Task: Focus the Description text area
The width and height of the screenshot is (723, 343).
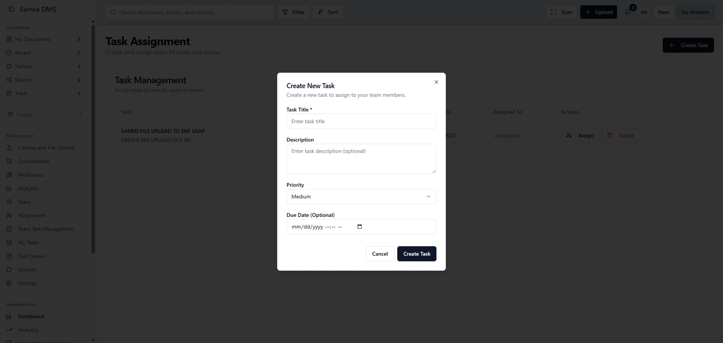Action: (x=361, y=159)
